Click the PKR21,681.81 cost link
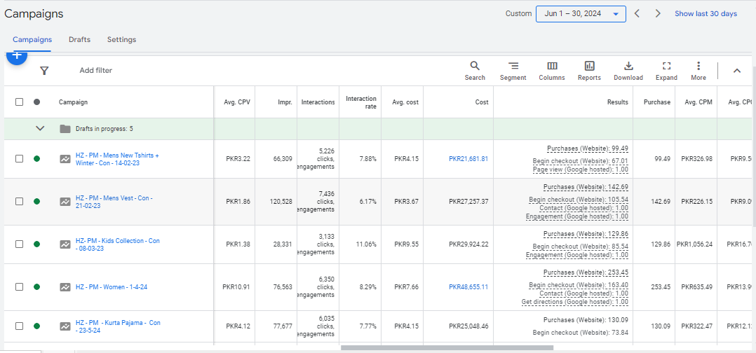 pyautogui.click(x=468, y=159)
